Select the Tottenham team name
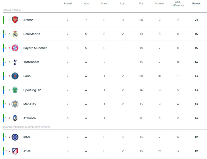 31,62
